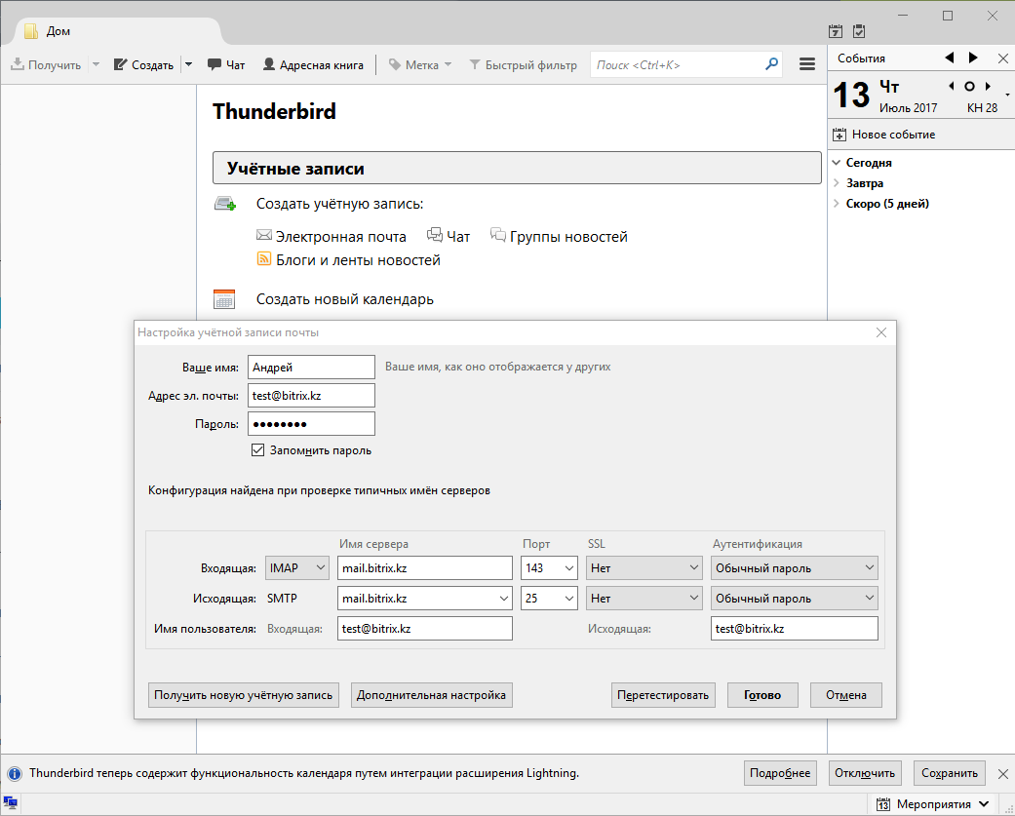Click the create account icon
The image size is (1015, 816).
[225, 204]
